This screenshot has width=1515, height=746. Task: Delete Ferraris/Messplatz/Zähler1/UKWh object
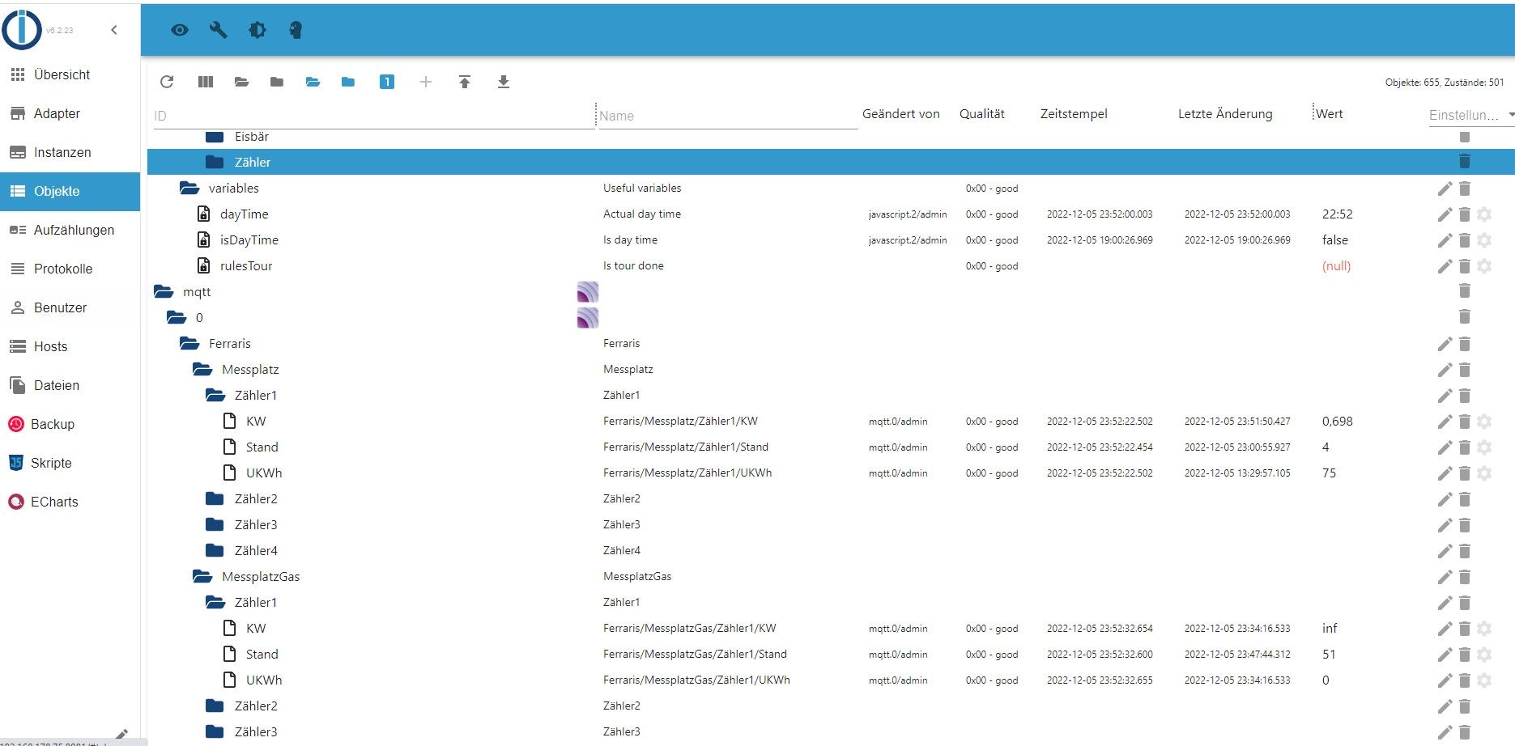(1465, 473)
